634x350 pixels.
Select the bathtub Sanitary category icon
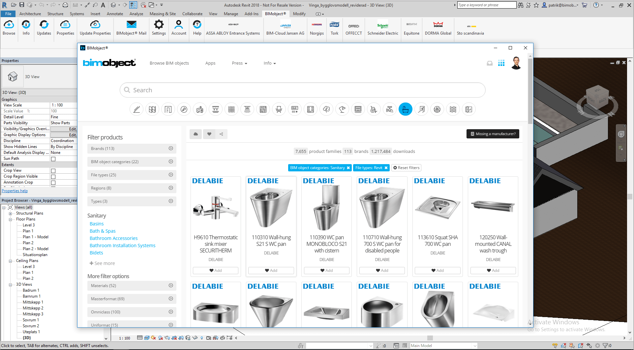coord(406,109)
